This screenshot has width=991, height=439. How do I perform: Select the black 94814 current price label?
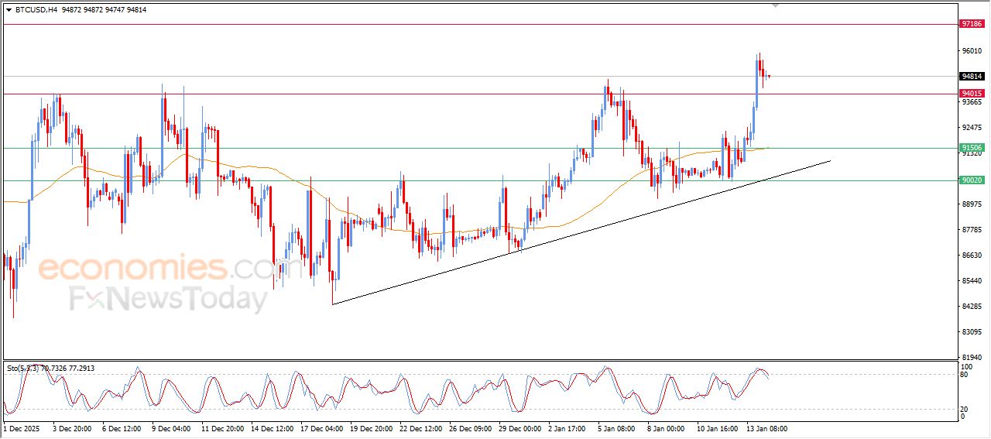tap(972, 76)
